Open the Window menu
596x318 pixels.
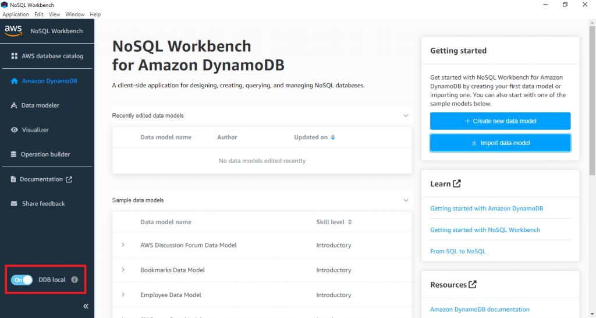click(75, 15)
